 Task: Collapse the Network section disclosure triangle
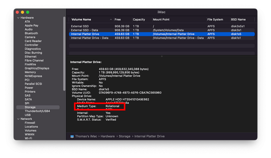click(18, 119)
